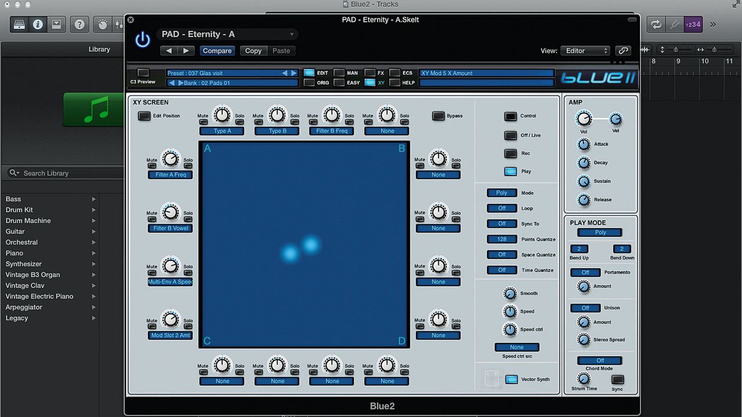Adjust the AMP Vol knob
742x417 pixels.
[584, 119]
